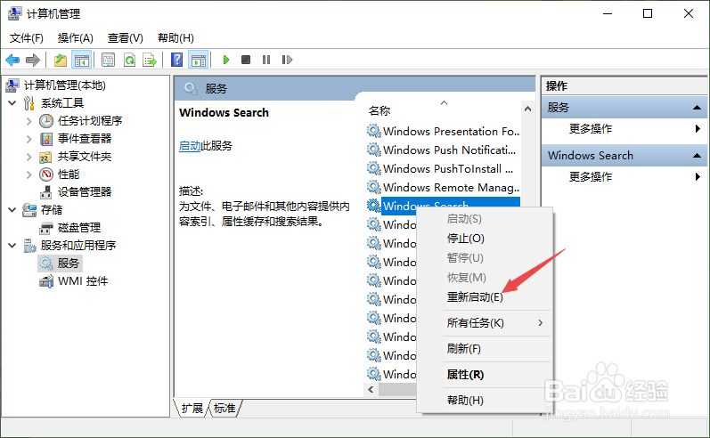Expand the 共享文件夹 node arrow

[x=29, y=157]
